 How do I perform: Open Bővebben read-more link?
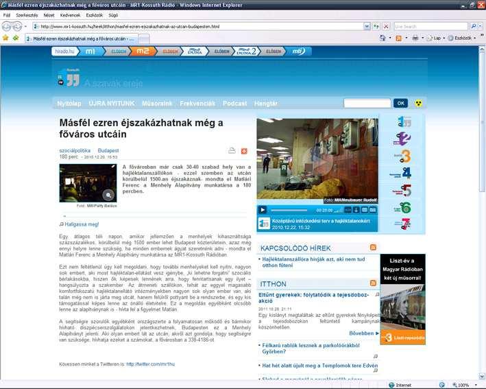[x=364, y=333]
